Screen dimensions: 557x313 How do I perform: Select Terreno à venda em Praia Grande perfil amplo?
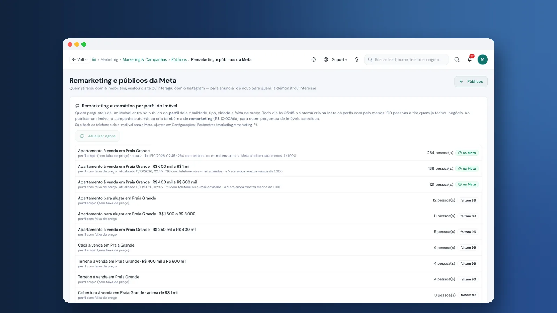(x=278, y=279)
